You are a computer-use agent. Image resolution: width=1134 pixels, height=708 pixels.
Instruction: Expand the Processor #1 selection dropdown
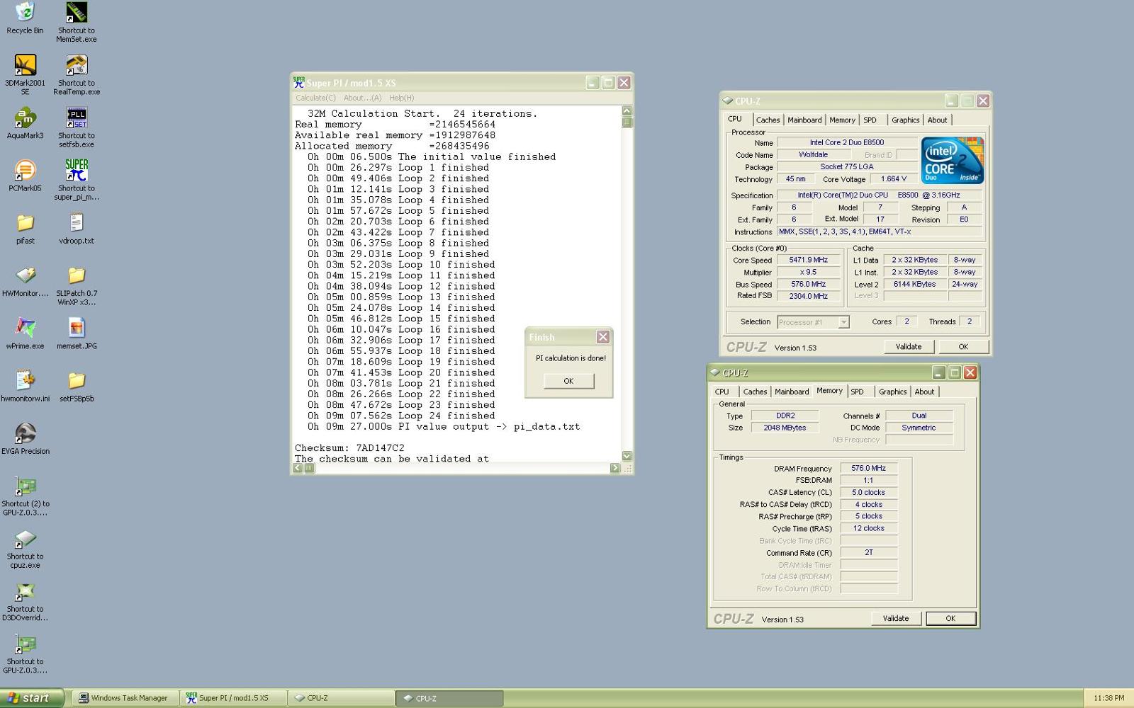pos(843,322)
